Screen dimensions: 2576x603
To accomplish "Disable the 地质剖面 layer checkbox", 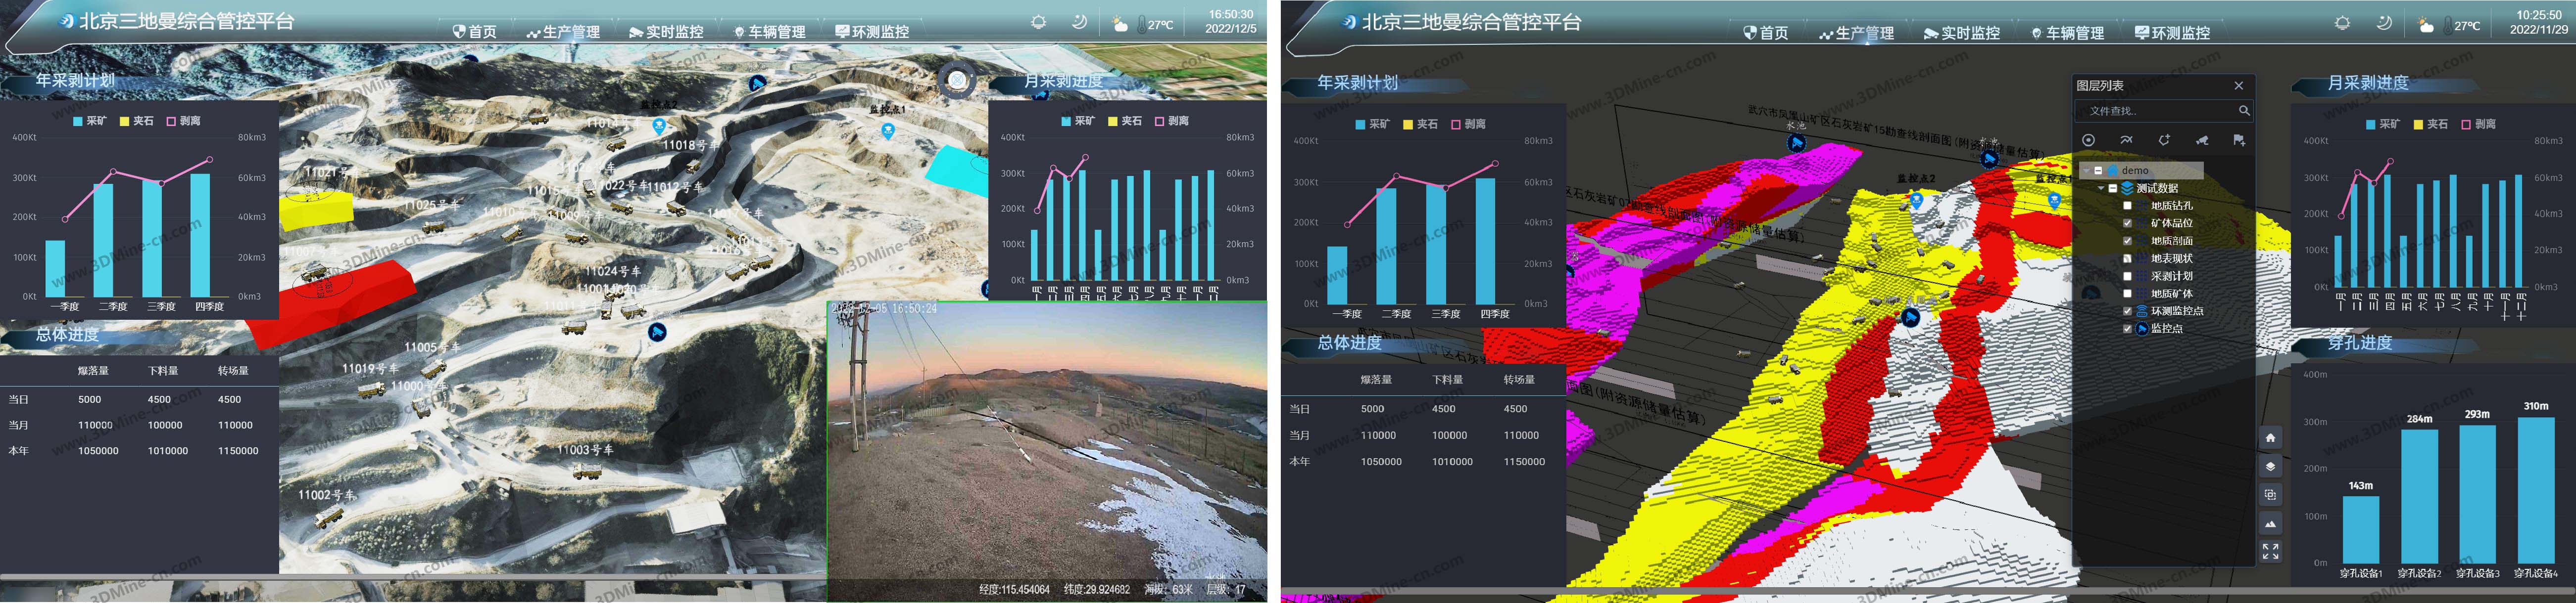I will pos(2127,241).
